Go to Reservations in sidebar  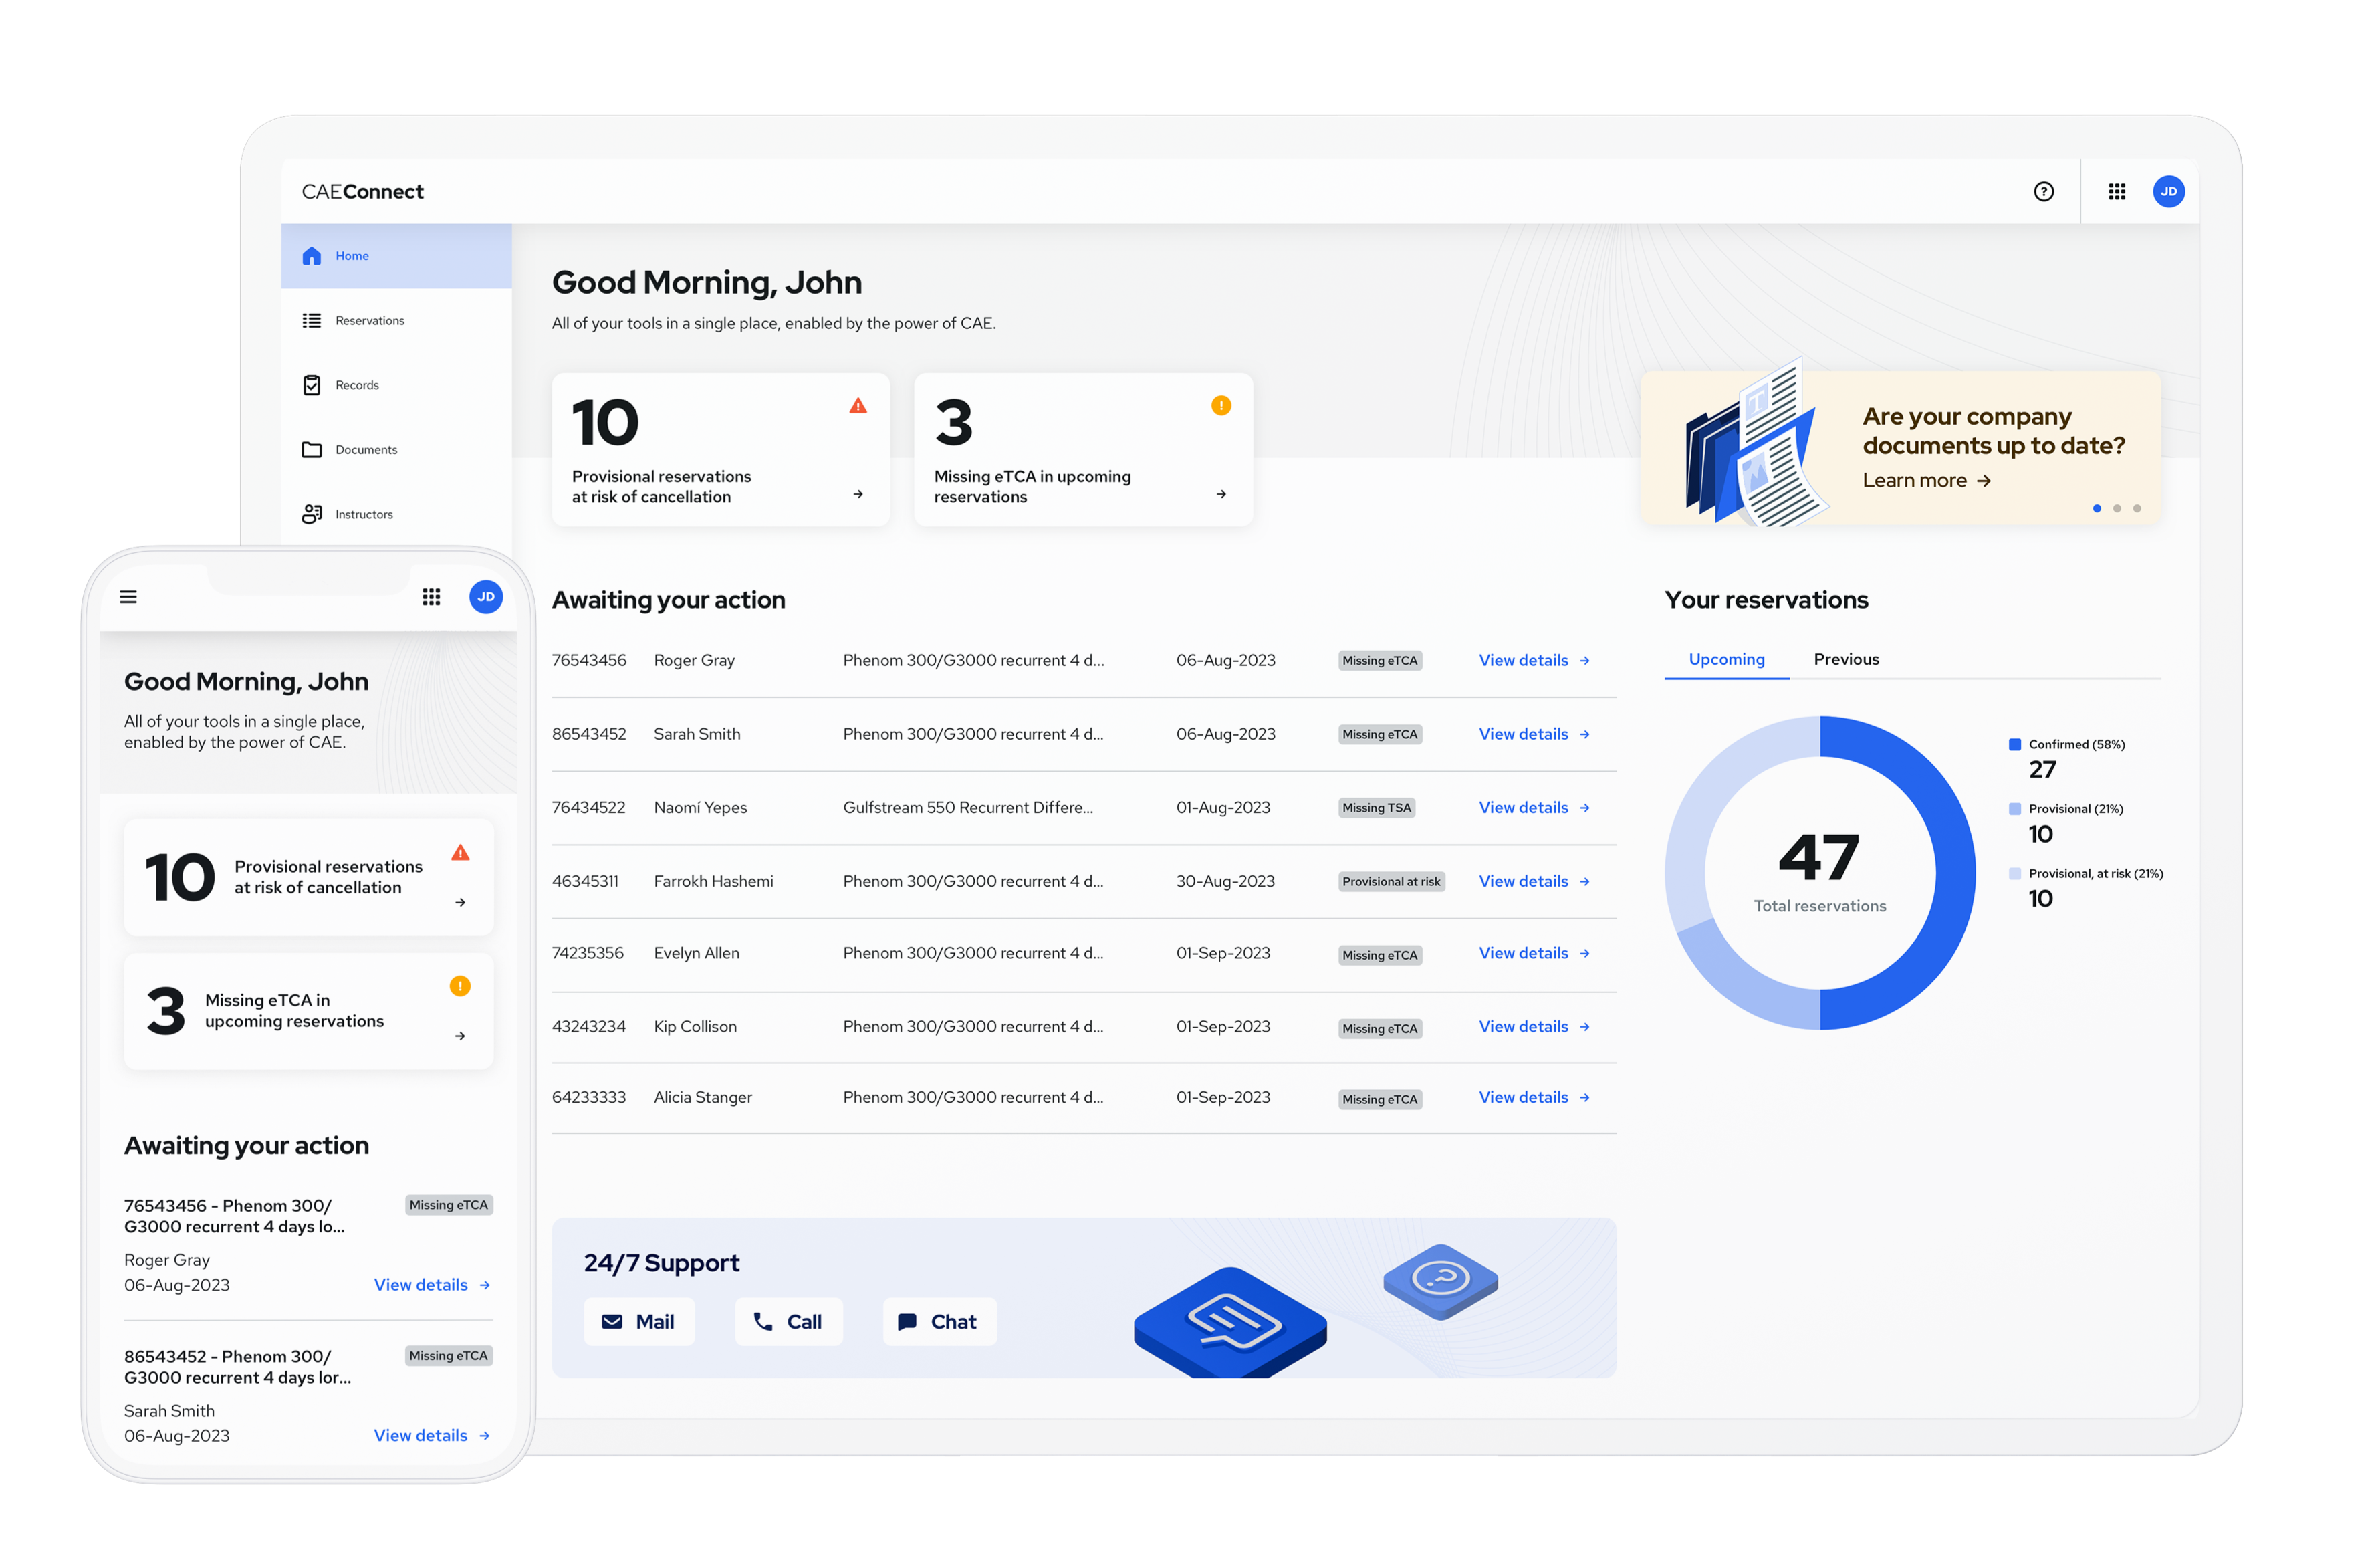tap(369, 321)
